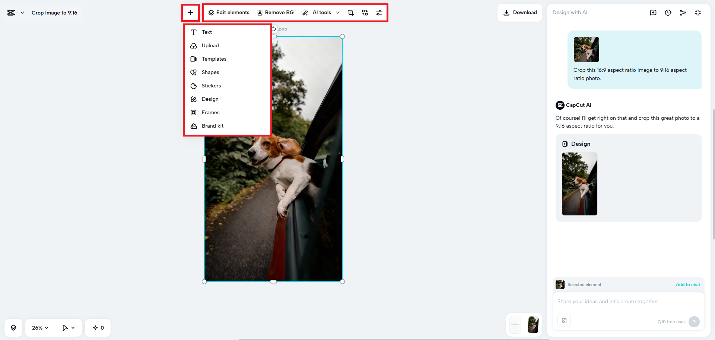715x340 pixels.
Task: Open the 26% zoom level dropdown
Action: click(x=40, y=328)
